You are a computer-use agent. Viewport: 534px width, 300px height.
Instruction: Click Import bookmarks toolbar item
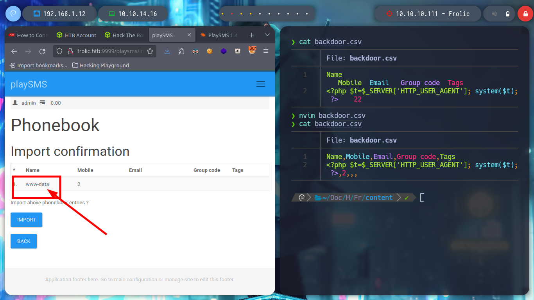[38, 65]
